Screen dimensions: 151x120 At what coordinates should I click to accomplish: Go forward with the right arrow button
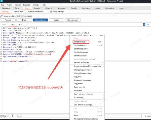click(x=12, y=116)
